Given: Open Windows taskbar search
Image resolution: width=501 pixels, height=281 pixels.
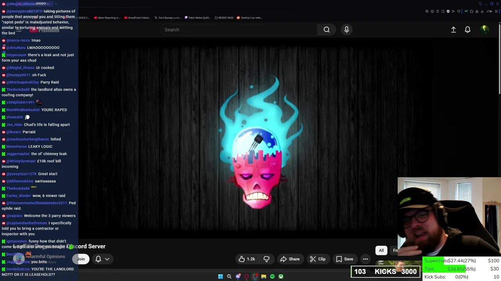Looking at the screenshot, I should (x=229, y=276).
